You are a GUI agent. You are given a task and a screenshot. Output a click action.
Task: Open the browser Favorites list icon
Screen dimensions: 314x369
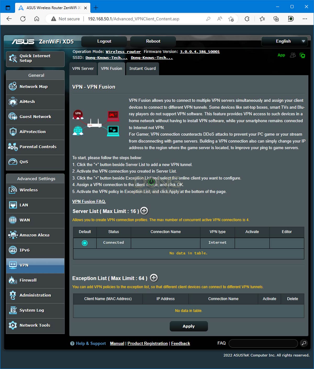(262, 19)
